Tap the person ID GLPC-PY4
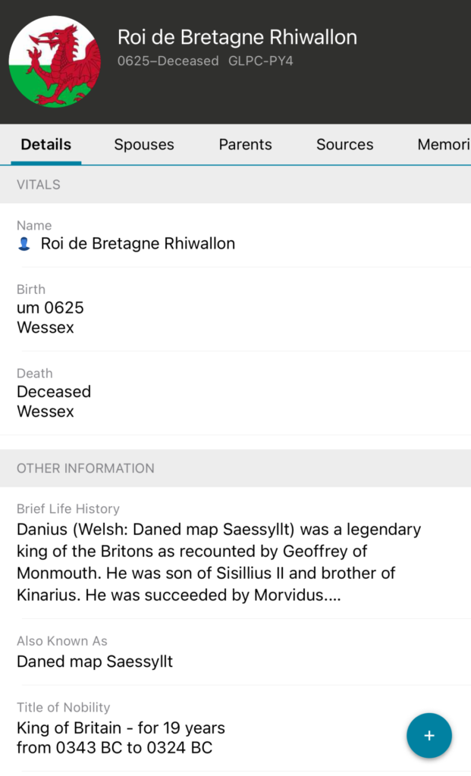The width and height of the screenshot is (471, 776). click(260, 61)
